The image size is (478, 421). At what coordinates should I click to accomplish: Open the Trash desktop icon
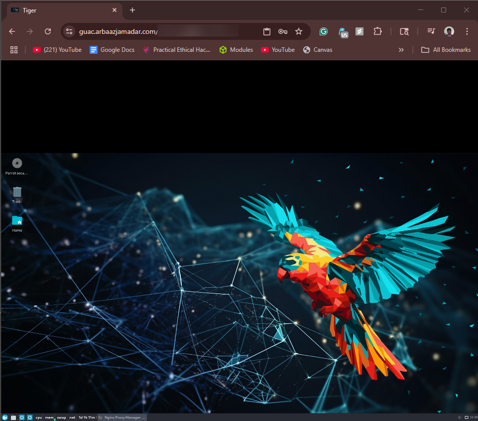[17, 192]
